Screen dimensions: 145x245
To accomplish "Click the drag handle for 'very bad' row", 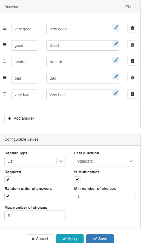I will point(5,94).
